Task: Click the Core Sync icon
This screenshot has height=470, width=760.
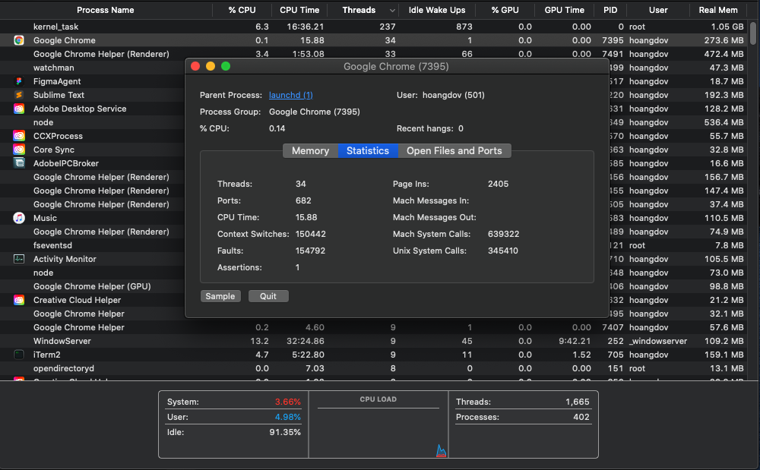Action: 19,150
